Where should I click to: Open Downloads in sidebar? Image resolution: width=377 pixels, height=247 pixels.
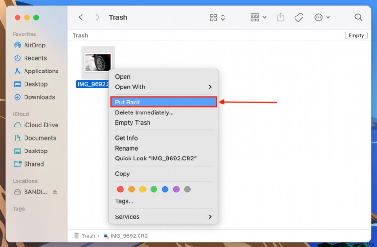34,97
